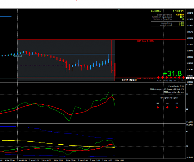The width and height of the screenshot is (194, 162).
Task: Click the Panel Ratio: 7.53 text
Action: point(176,86)
